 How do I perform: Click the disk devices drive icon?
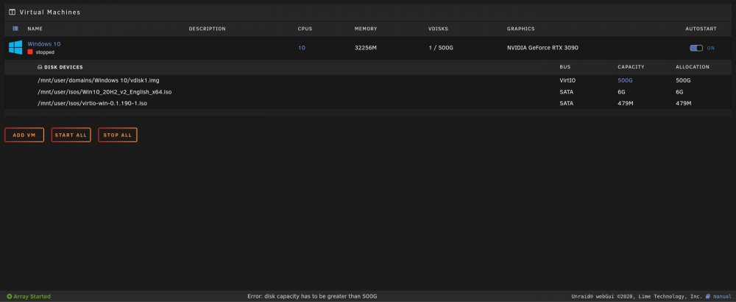(x=40, y=67)
